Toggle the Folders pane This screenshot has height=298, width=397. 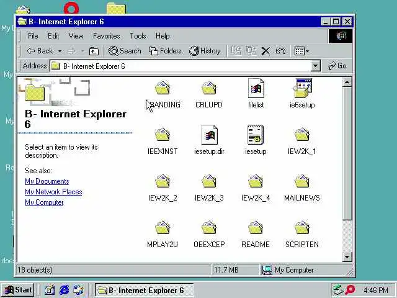pyautogui.click(x=165, y=51)
